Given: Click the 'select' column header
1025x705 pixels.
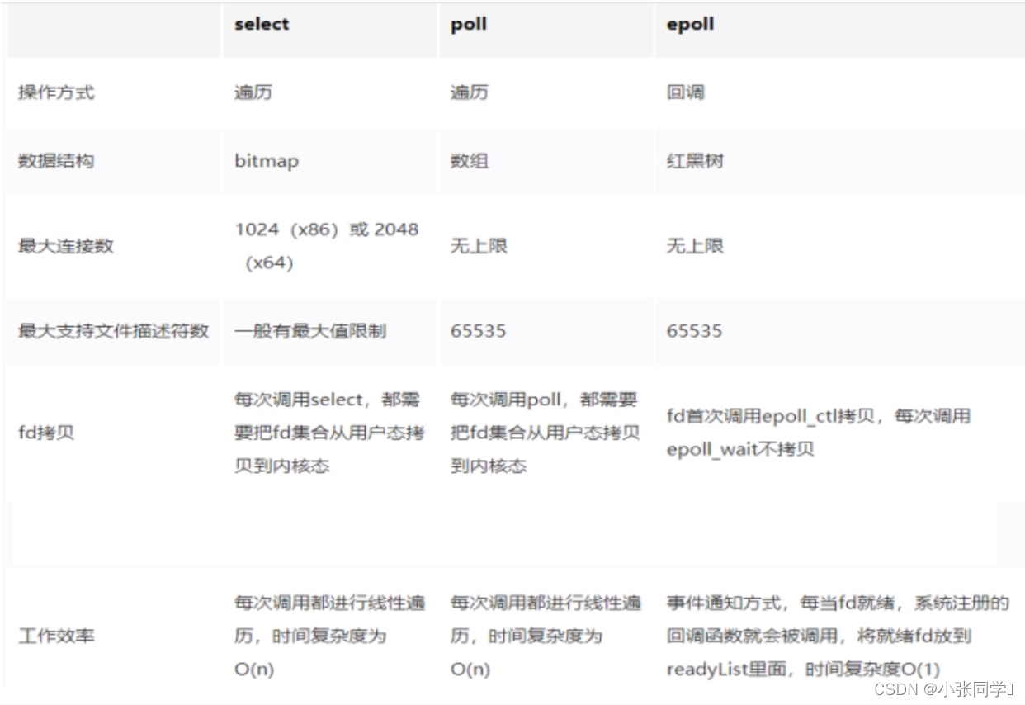Looking at the screenshot, I should click(262, 25).
